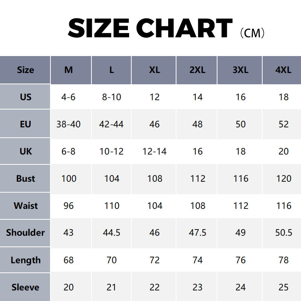Click the UK size 12-14 cell

click(x=154, y=151)
